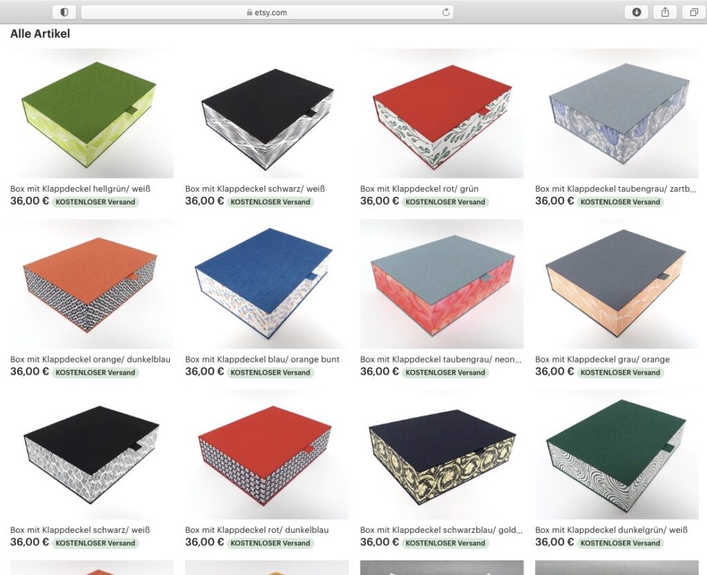This screenshot has width=707, height=575.
Task: Click title 'Box mit Klappdeckel schwarzblau/ gold...'
Action: click(441, 530)
